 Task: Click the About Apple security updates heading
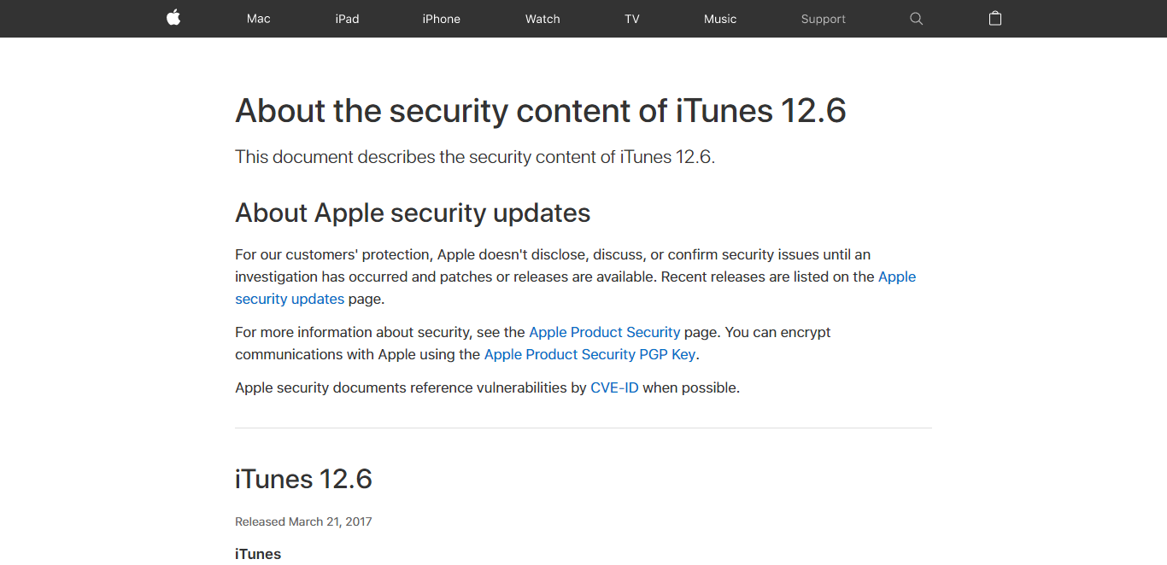click(413, 213)
